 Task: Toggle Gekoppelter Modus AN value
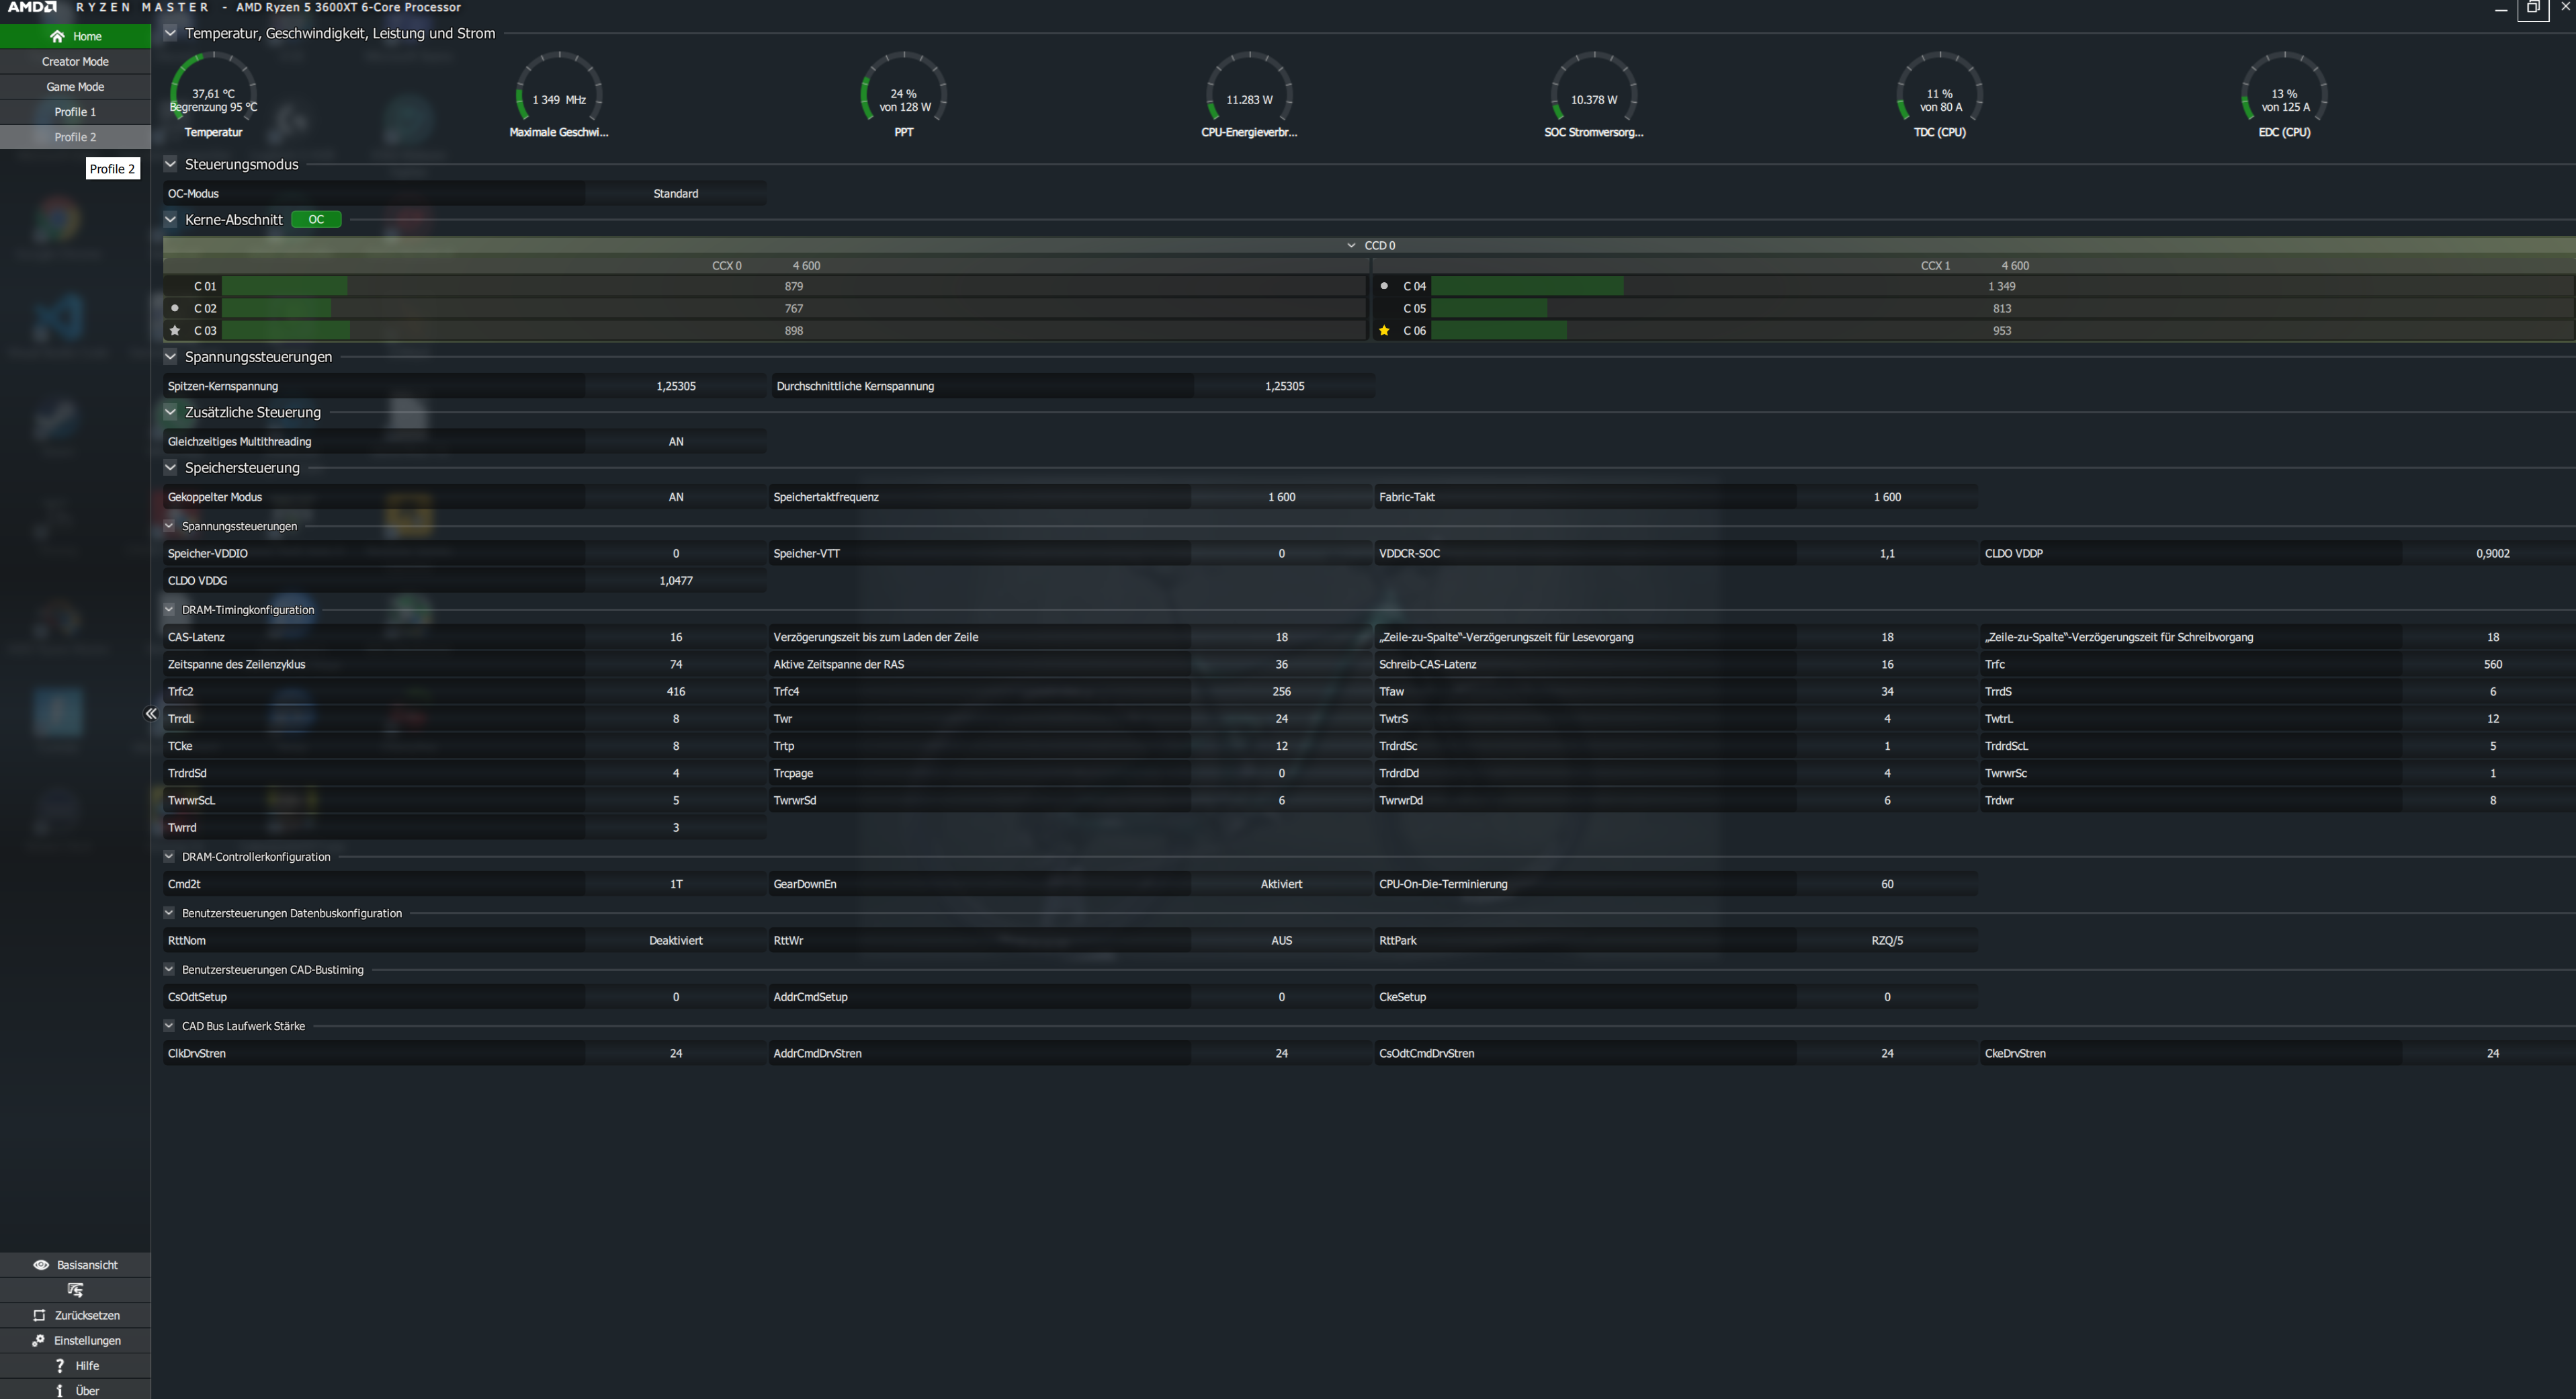point(676,497)
